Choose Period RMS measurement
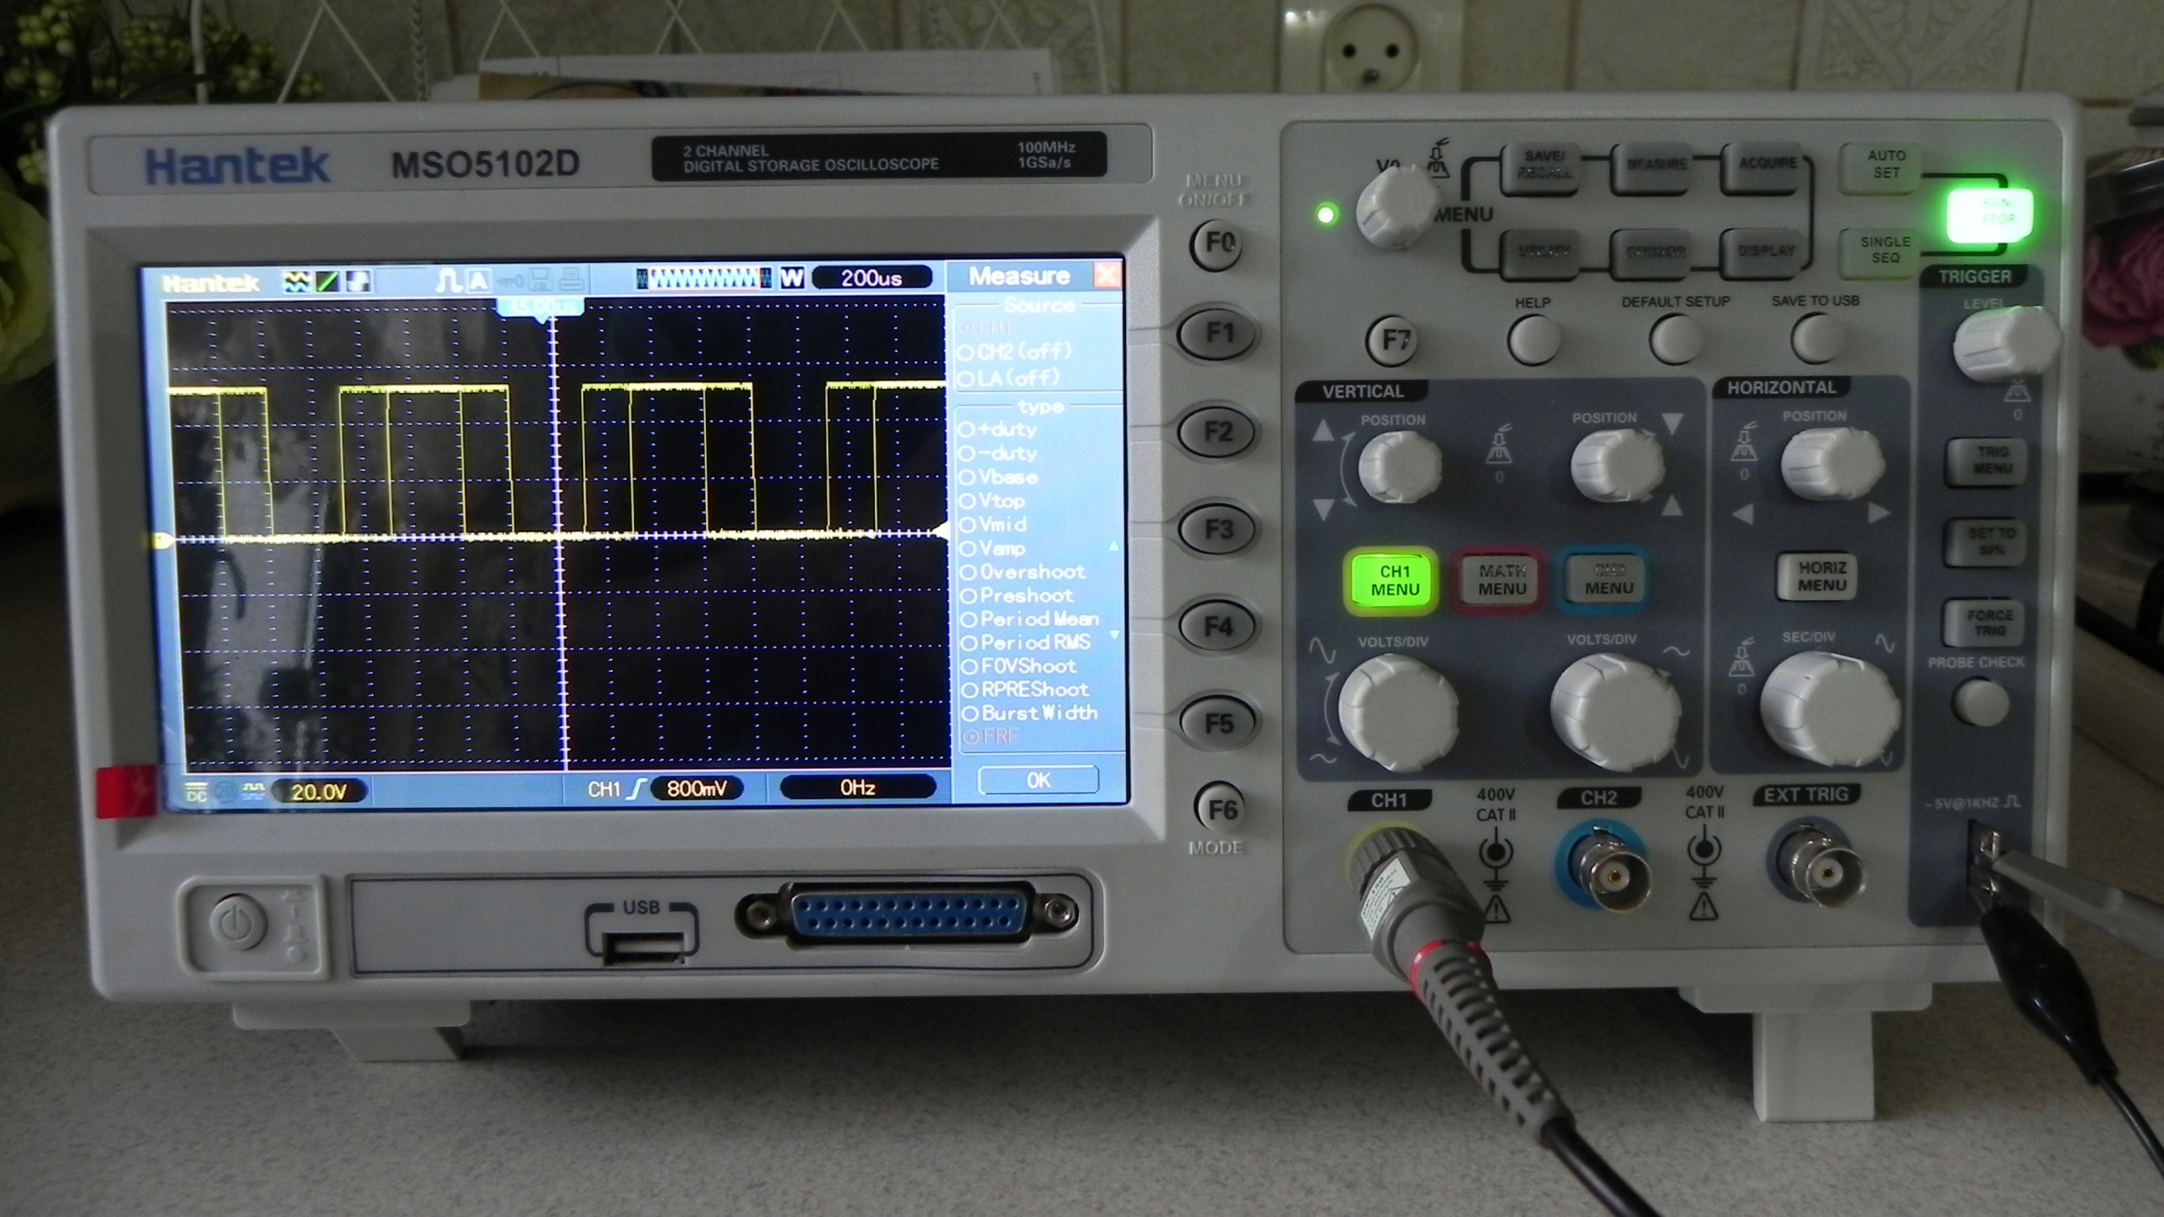Screen dimensions: 2164x1217 (1025, 642)
